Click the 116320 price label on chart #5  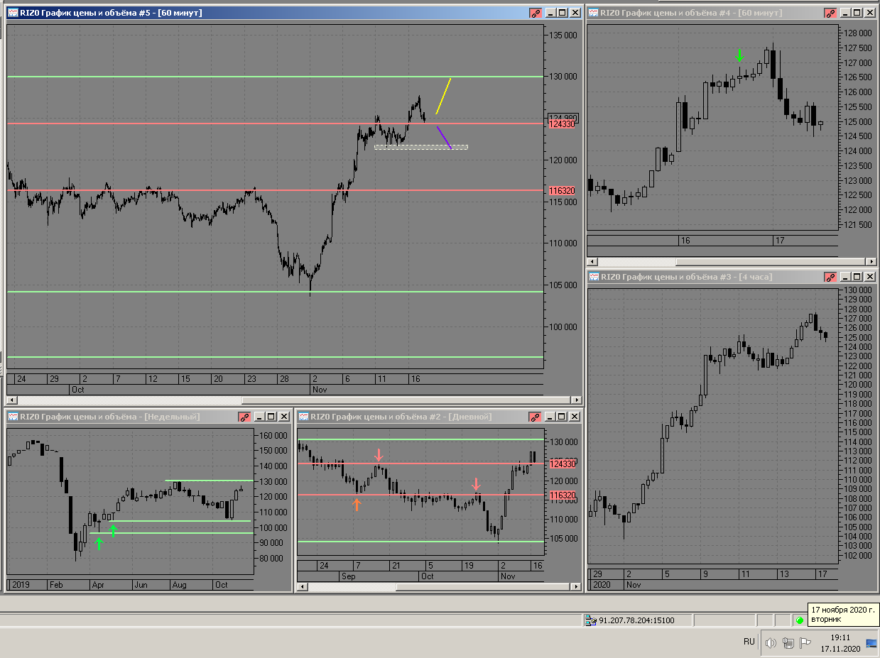562,191
